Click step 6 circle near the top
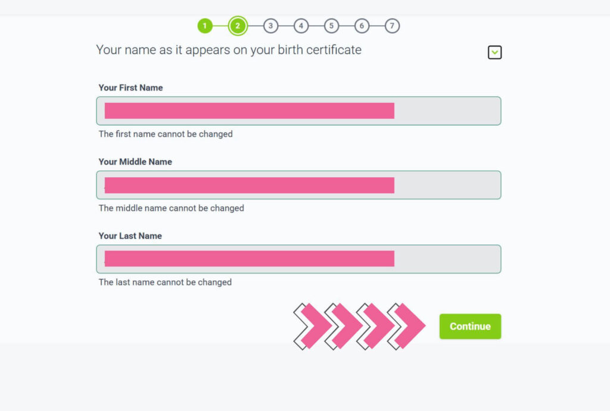610x411 pixels. (x=362, y=26)
